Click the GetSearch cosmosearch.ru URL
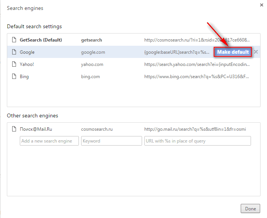This screenshot has width=267, height=218. point(197,40)
